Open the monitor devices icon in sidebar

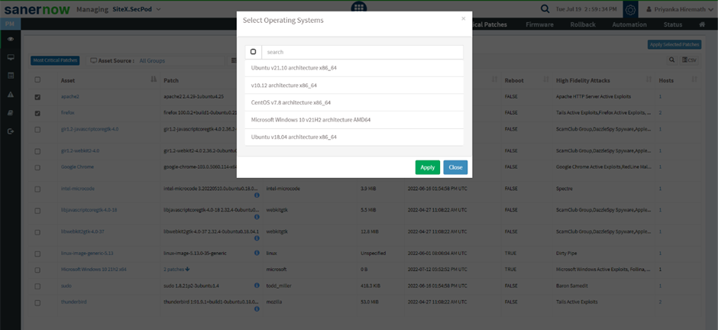[11, 57]
